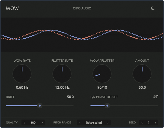Open the HQ quality selector

point(33,122)
